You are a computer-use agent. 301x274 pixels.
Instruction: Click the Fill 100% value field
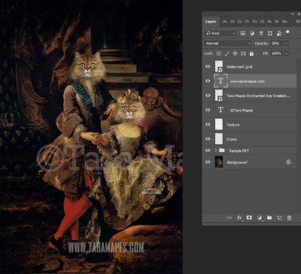coord(277,53)
